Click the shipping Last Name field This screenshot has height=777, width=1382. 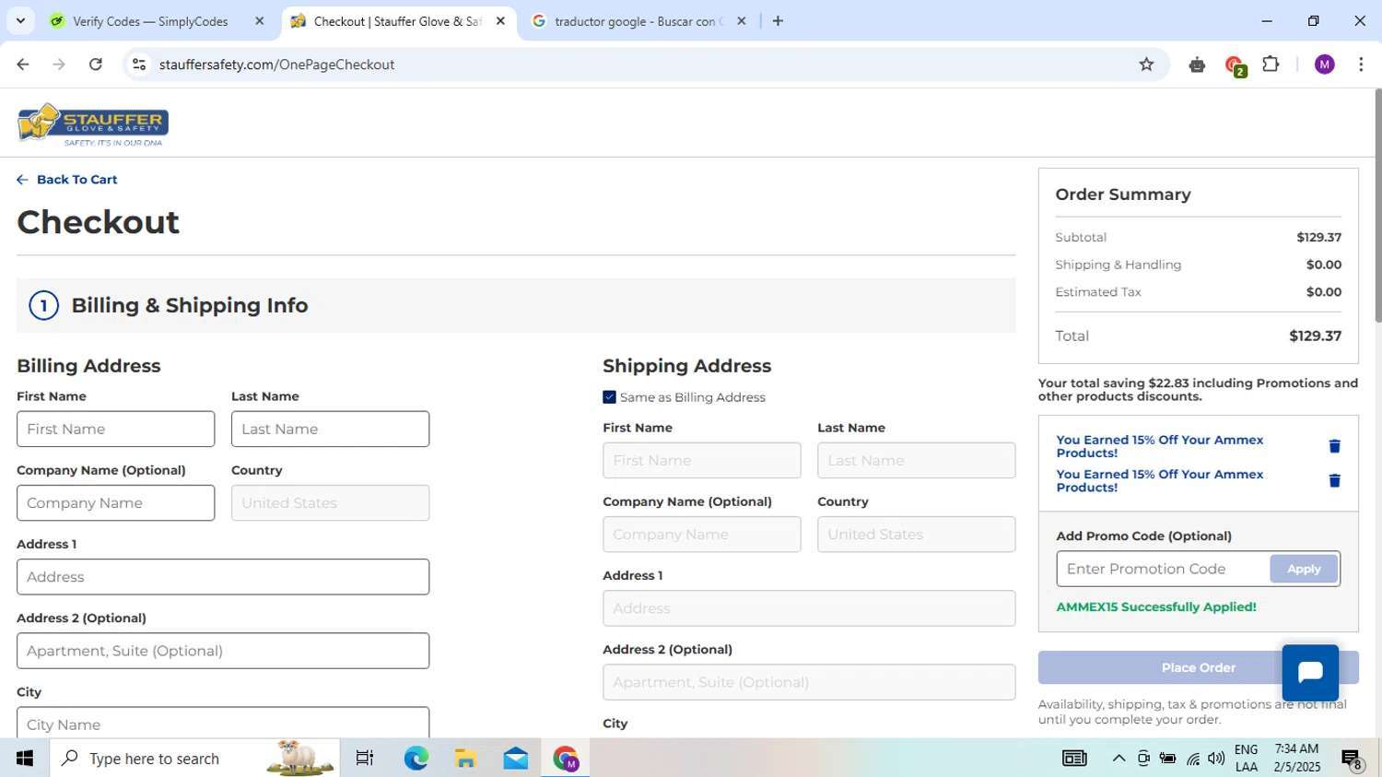coord(917,460)
